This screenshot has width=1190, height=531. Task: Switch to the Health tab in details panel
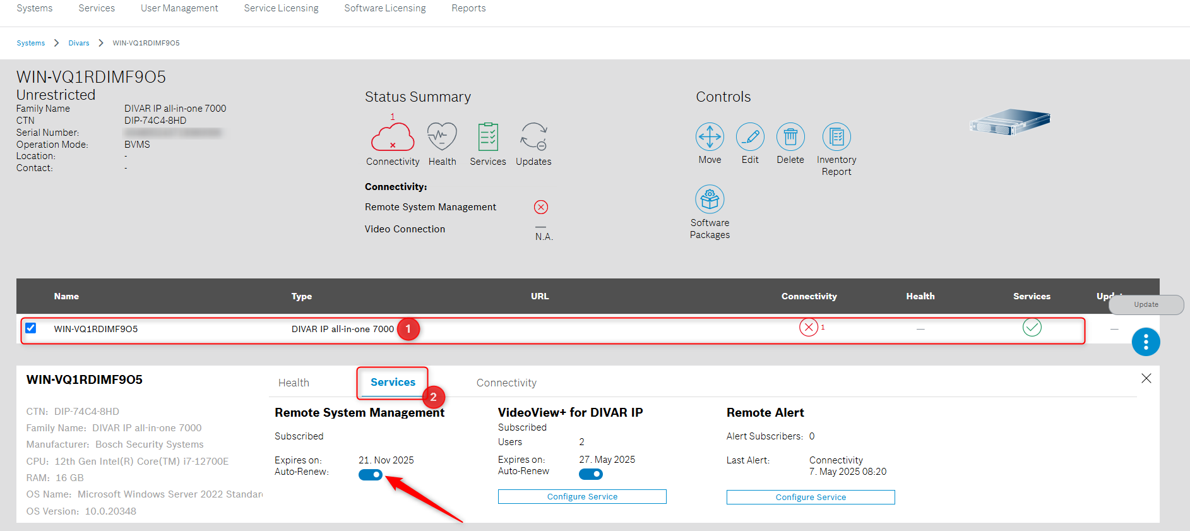294,383
